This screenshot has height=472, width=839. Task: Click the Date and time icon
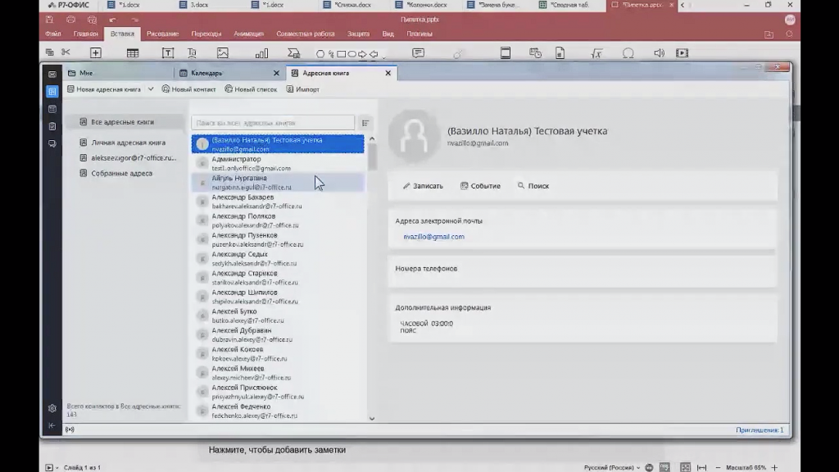(535, 53)
